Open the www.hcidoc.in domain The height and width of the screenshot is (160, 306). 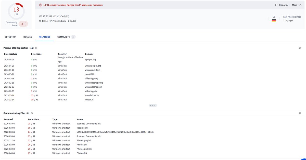92,95
